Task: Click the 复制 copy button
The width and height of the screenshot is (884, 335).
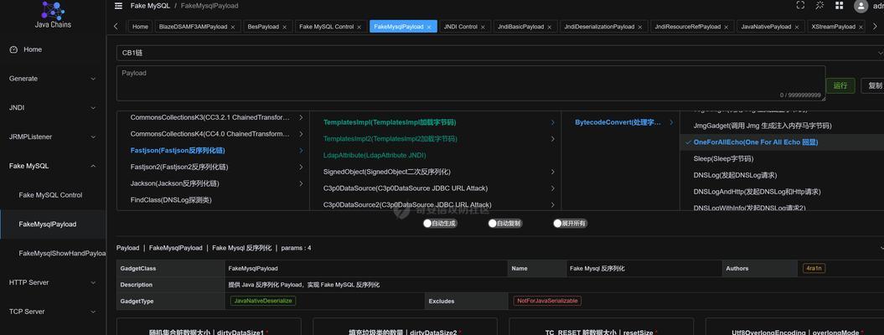Action: pyautogui.click(x=875, y=85)
